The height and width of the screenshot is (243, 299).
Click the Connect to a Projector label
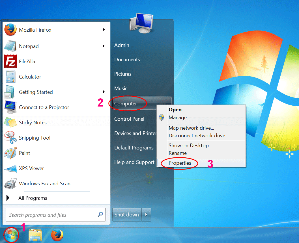[x=44, y=107]
